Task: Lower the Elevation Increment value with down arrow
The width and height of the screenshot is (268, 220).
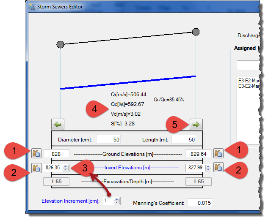Action: [x=117, y=204]
